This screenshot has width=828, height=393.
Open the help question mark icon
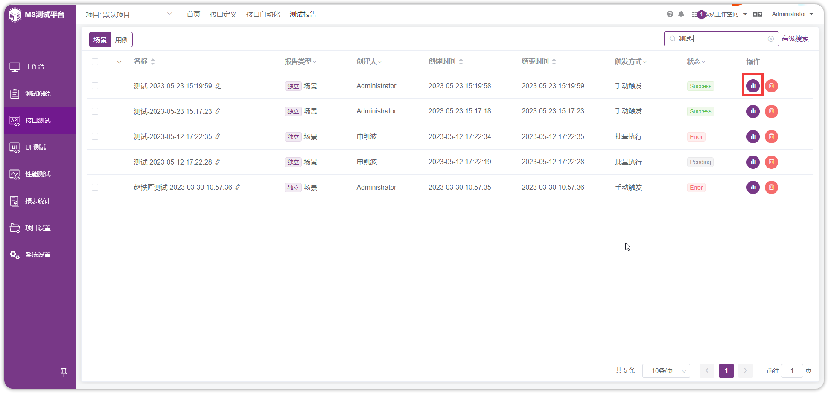[x=670, y=14]
